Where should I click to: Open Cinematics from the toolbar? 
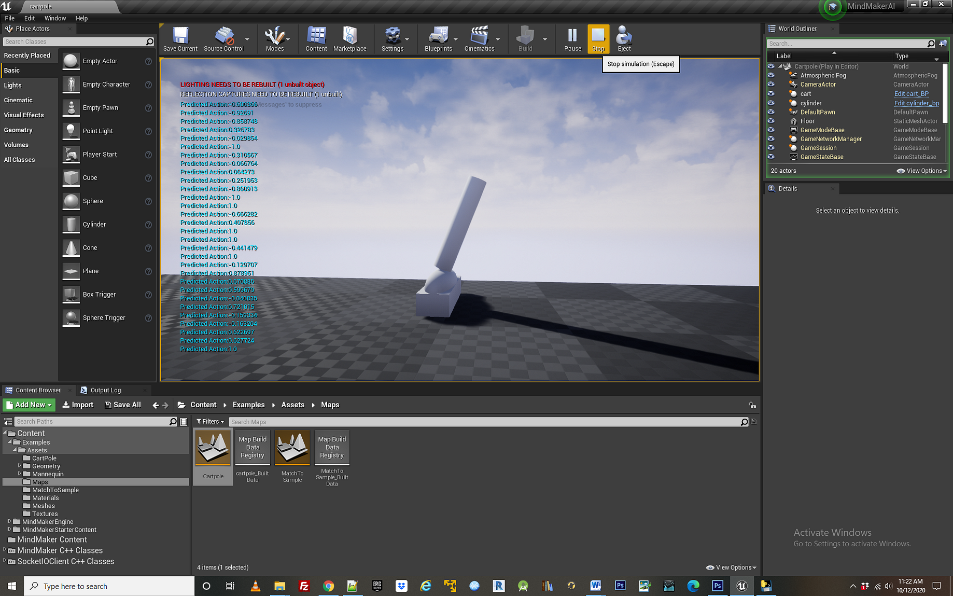(479, 39)
